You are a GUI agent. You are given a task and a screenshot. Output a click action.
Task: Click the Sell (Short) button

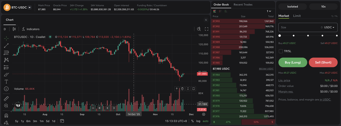tap(323, 63)
